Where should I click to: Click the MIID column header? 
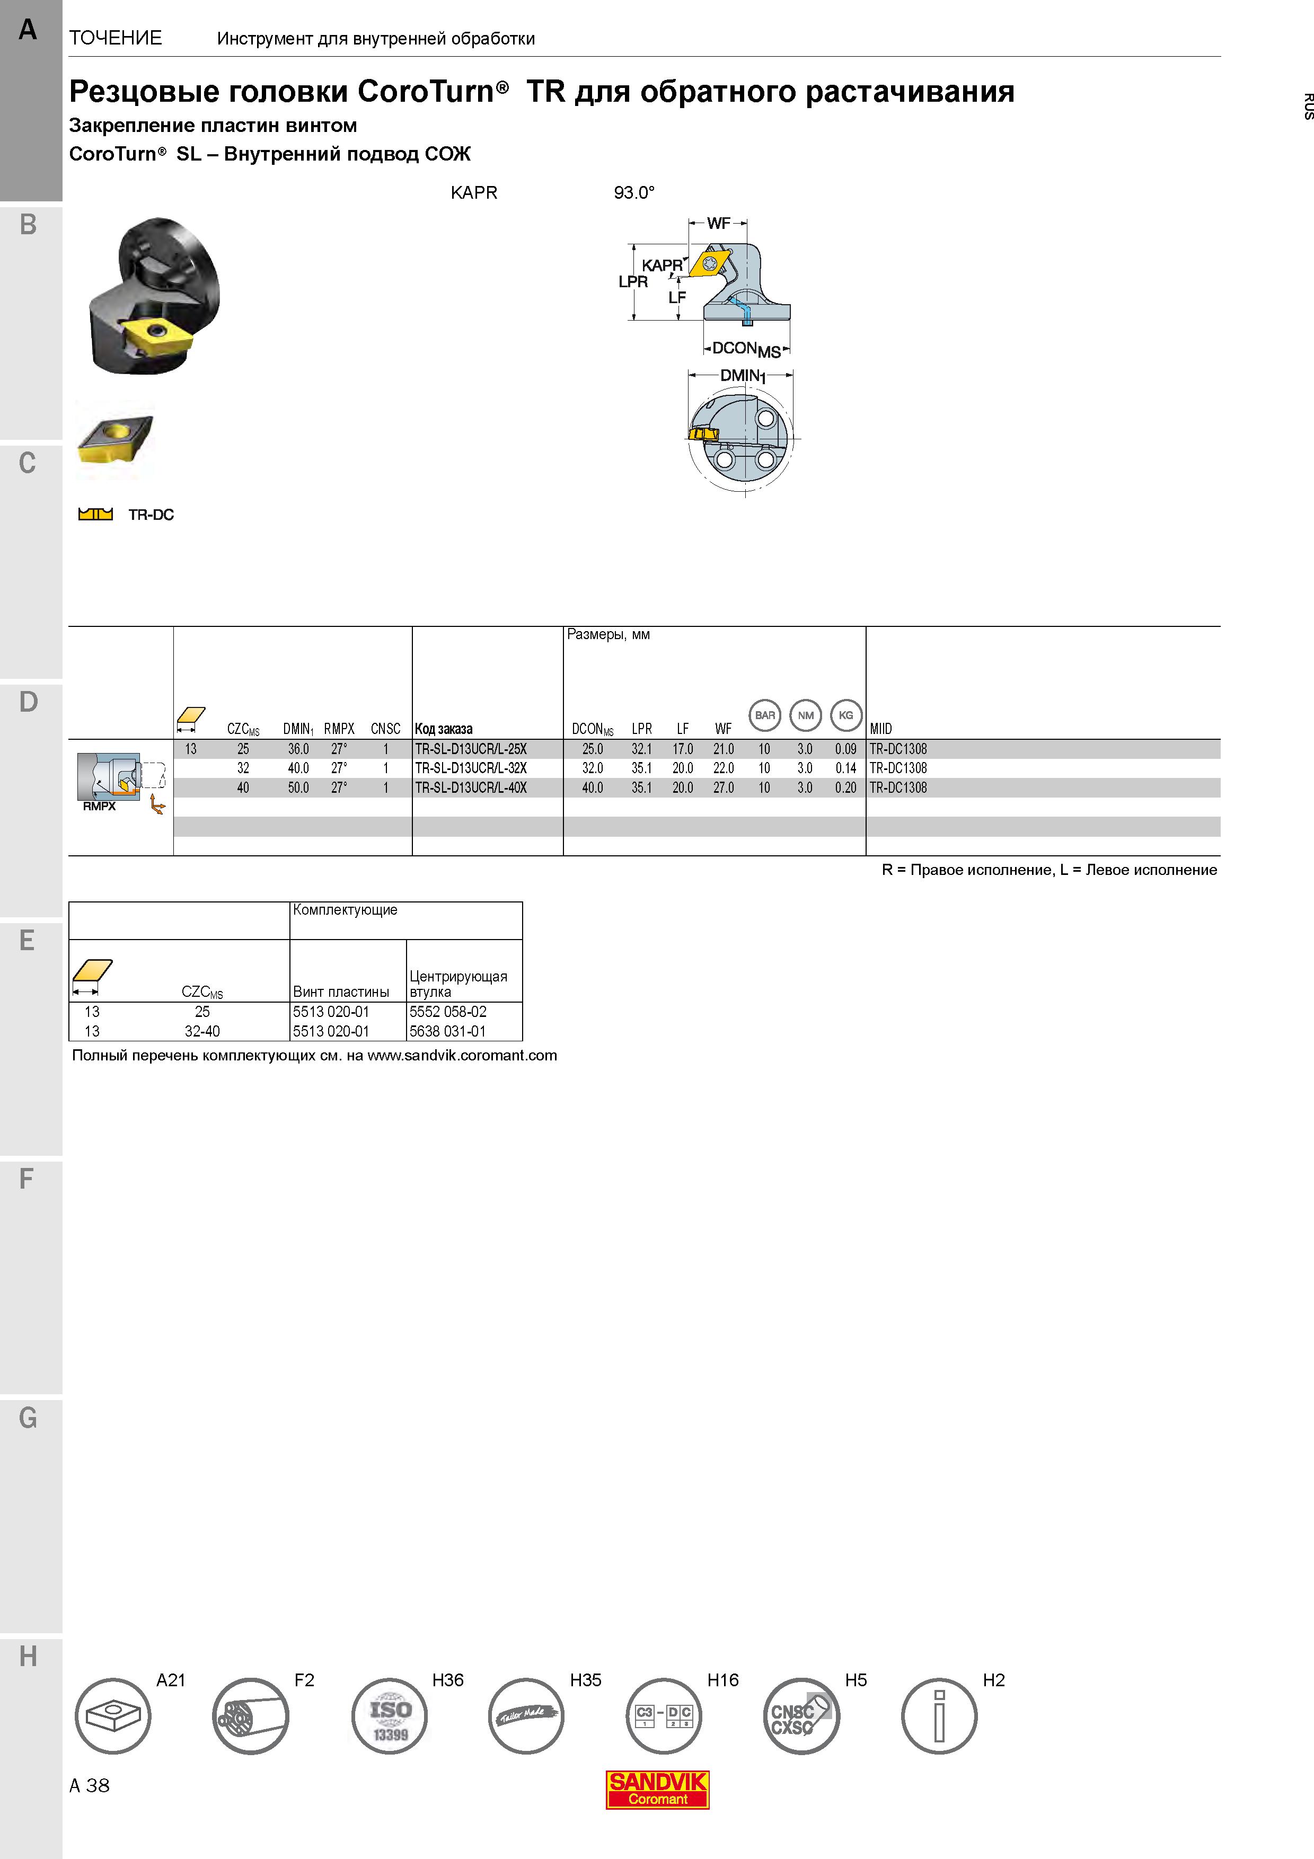pos(881,729)
